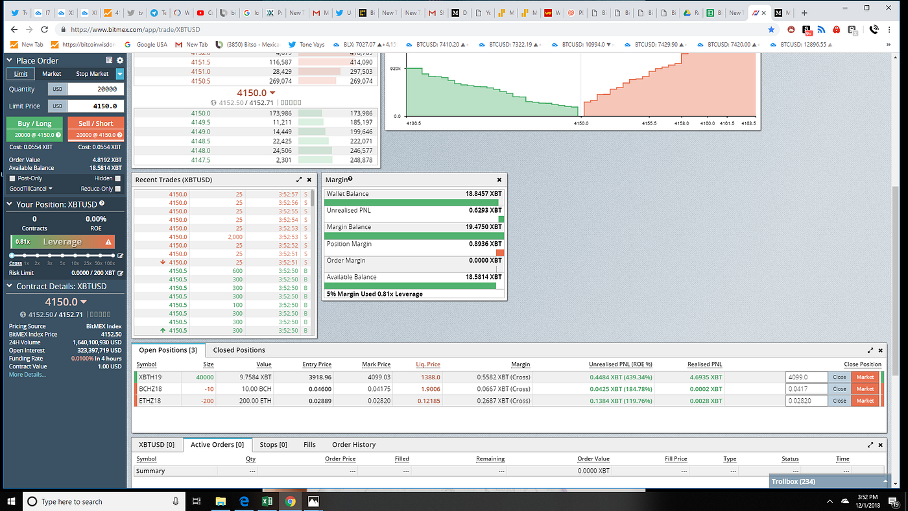The height and width of the screenshot is (511, 908).
Task: Click the Your Position help icon
Action: [x=102, y=204]
